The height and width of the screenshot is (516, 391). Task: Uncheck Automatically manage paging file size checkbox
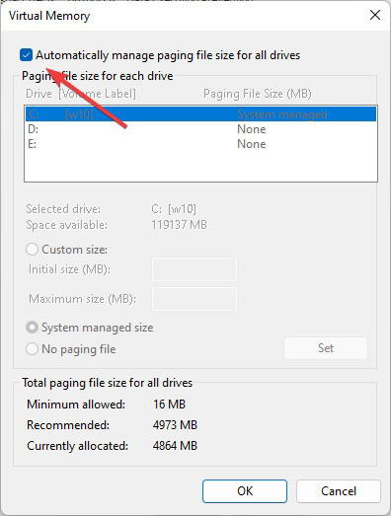[x=26, y=55]
